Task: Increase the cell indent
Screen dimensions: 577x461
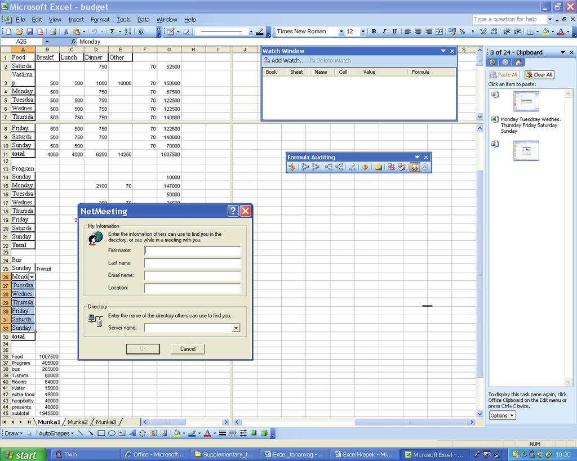Action: pyautogui.click(x=517, y=32)
